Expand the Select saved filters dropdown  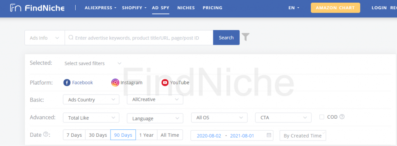[93, 63]
